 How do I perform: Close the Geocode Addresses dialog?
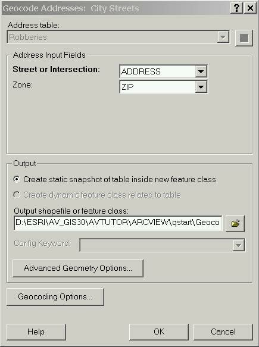pos(250,8)
